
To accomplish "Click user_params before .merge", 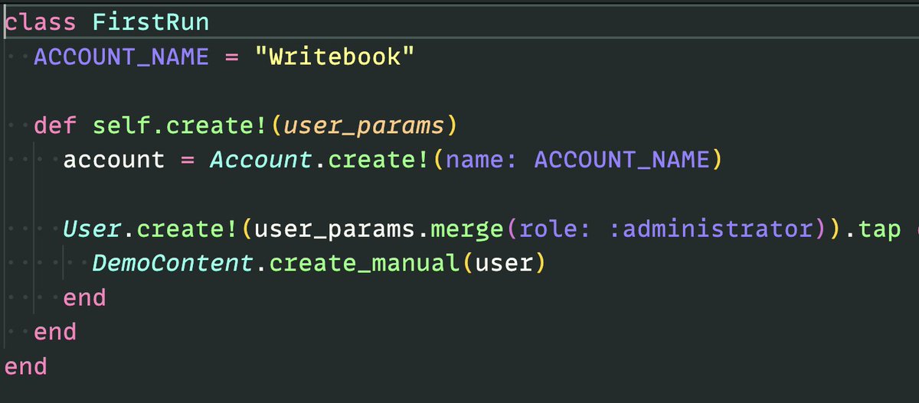I will tap(333, 230).
